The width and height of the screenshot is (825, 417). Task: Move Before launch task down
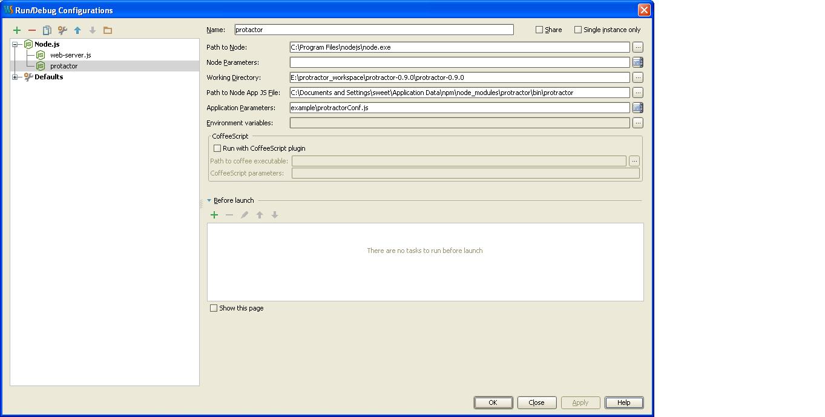pos(275,215)
